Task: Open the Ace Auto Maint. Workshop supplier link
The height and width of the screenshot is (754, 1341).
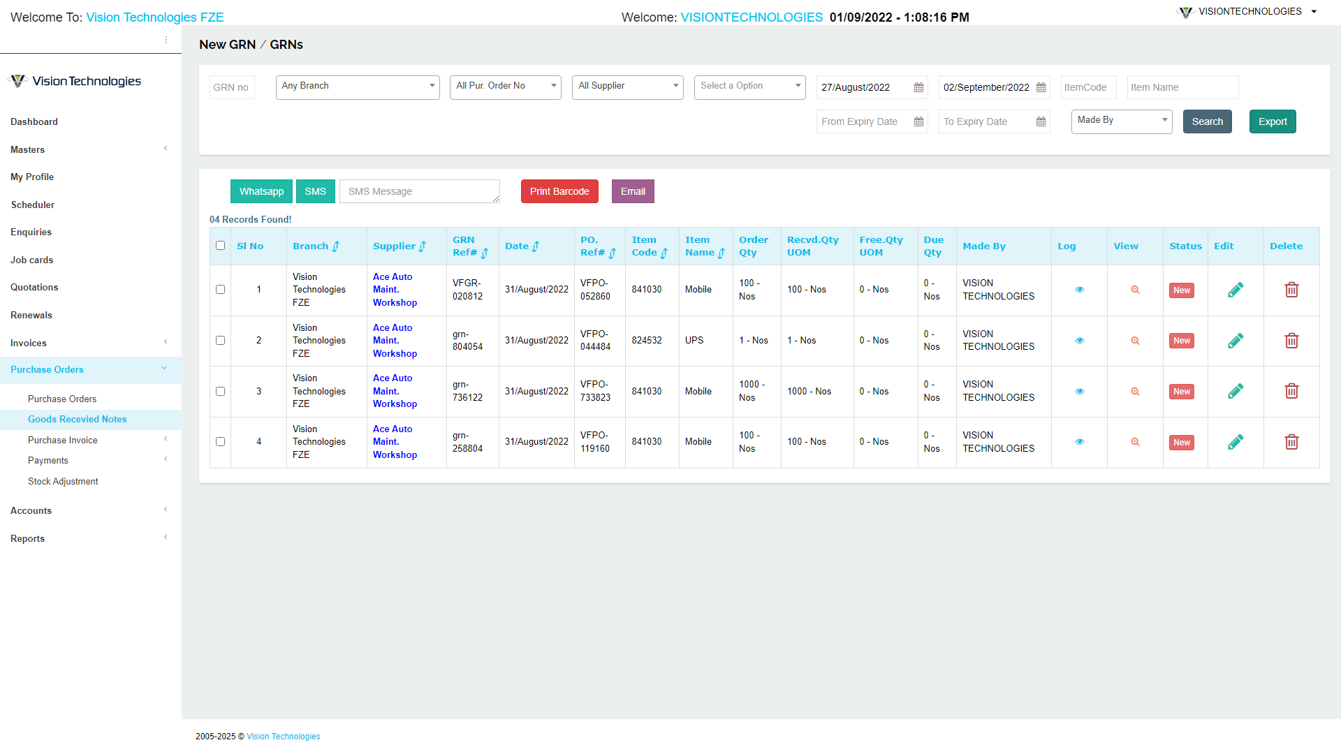Action: 394,290
